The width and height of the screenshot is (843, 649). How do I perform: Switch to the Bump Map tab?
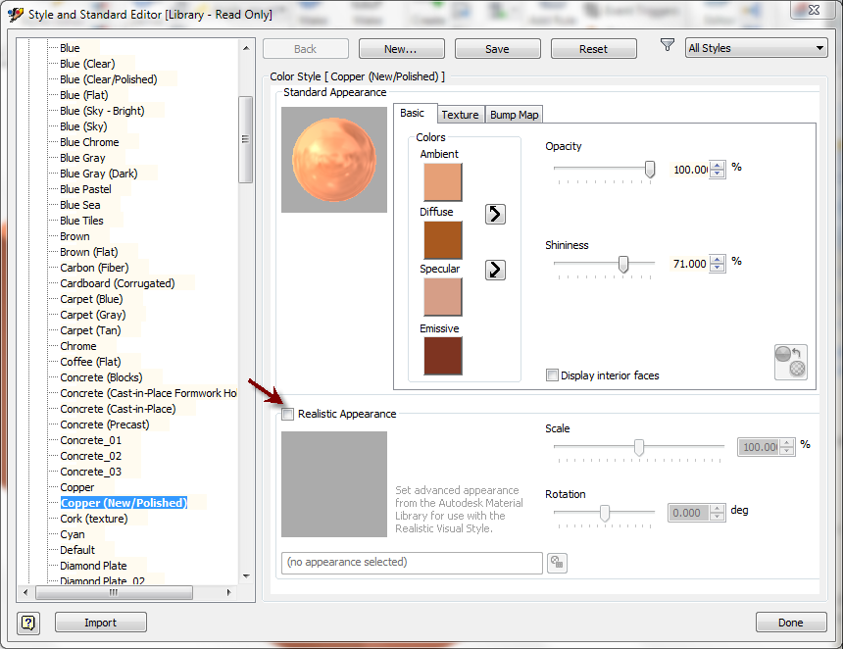(x=513, y=114)
